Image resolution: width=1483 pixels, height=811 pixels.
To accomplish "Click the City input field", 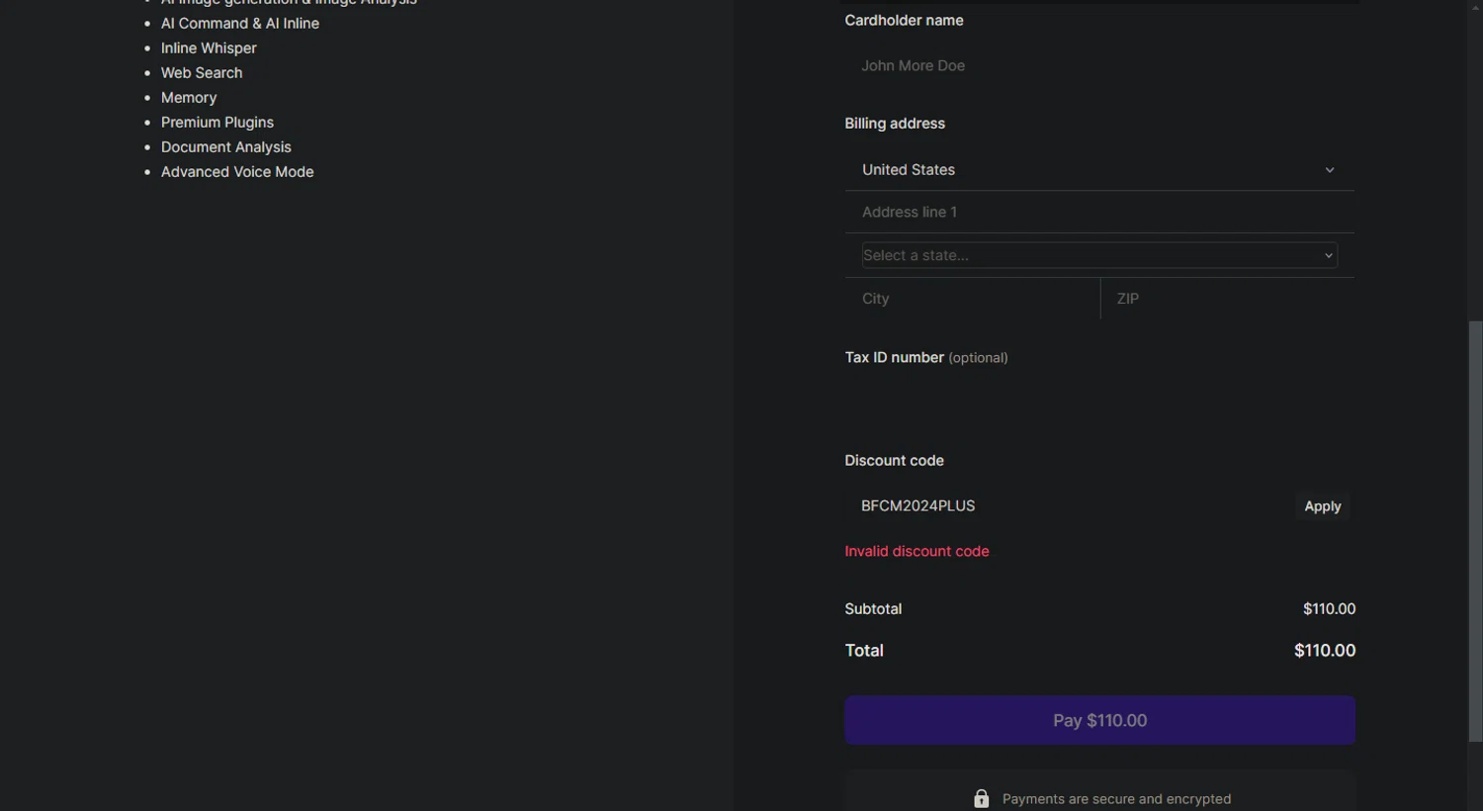I will (x=972, y=299).
